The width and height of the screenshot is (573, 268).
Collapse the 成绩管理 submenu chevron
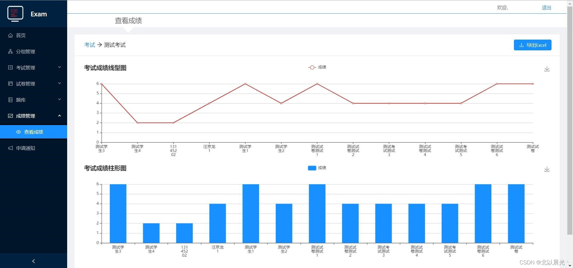click(59, 116)
